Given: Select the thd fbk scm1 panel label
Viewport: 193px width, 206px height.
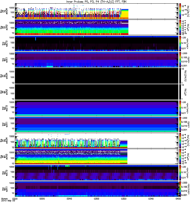Looking at the screenshot, I should click(5, 124).
